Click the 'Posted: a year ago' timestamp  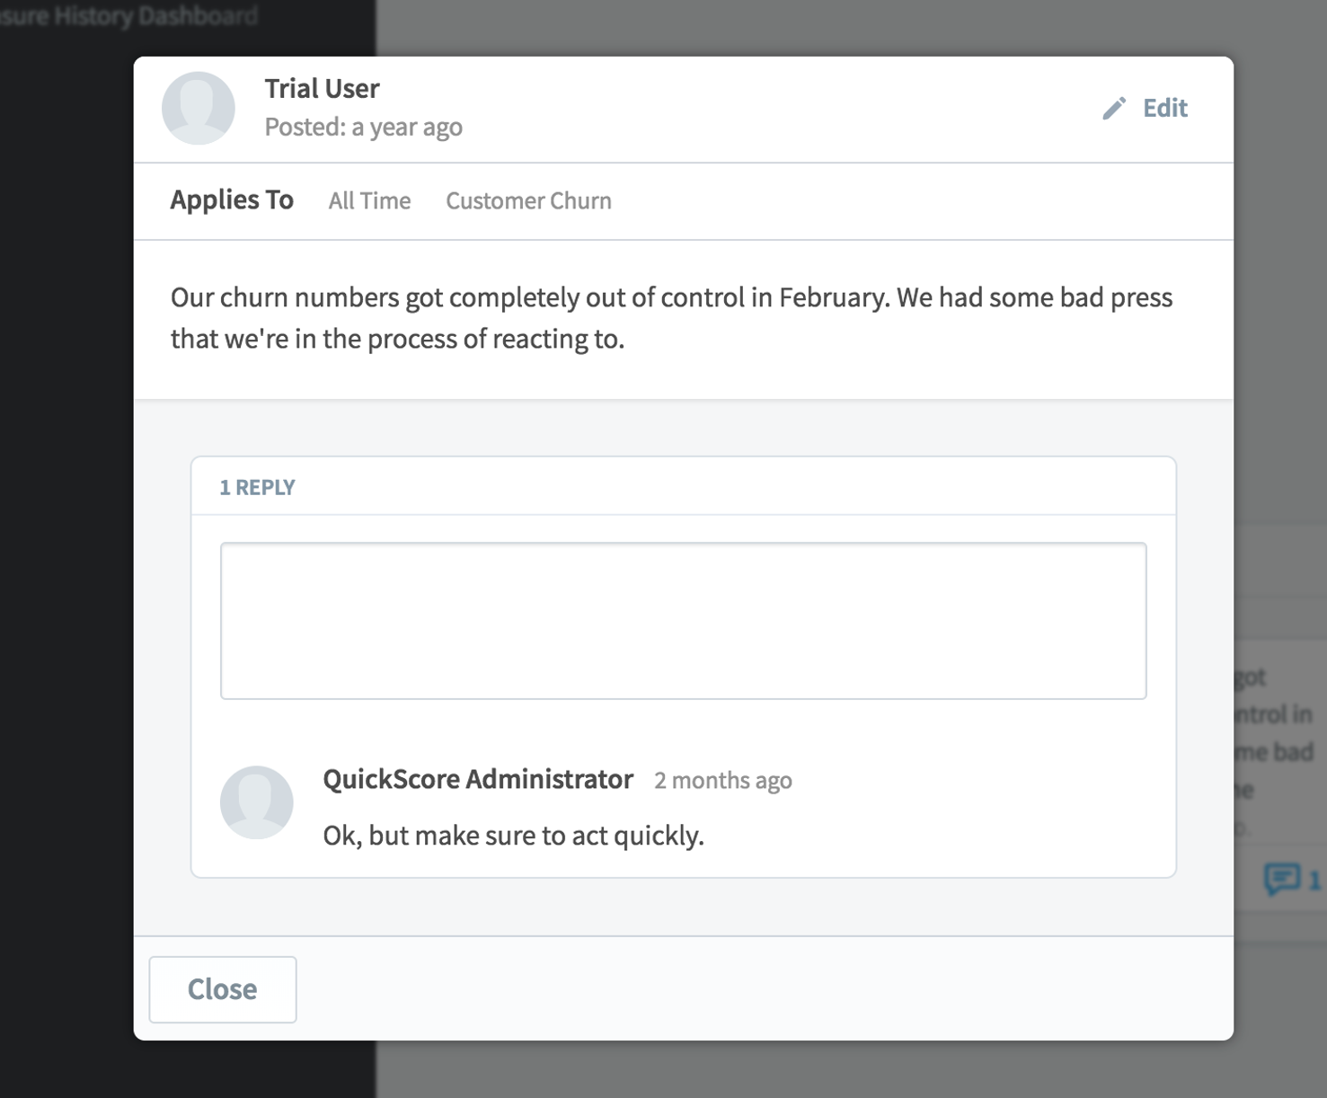(364, 128)
